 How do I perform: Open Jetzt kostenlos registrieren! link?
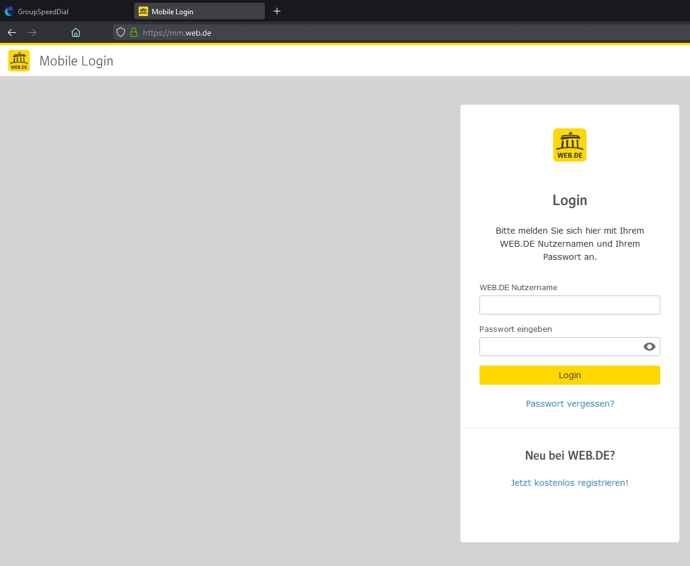click(x=569, y=483)
